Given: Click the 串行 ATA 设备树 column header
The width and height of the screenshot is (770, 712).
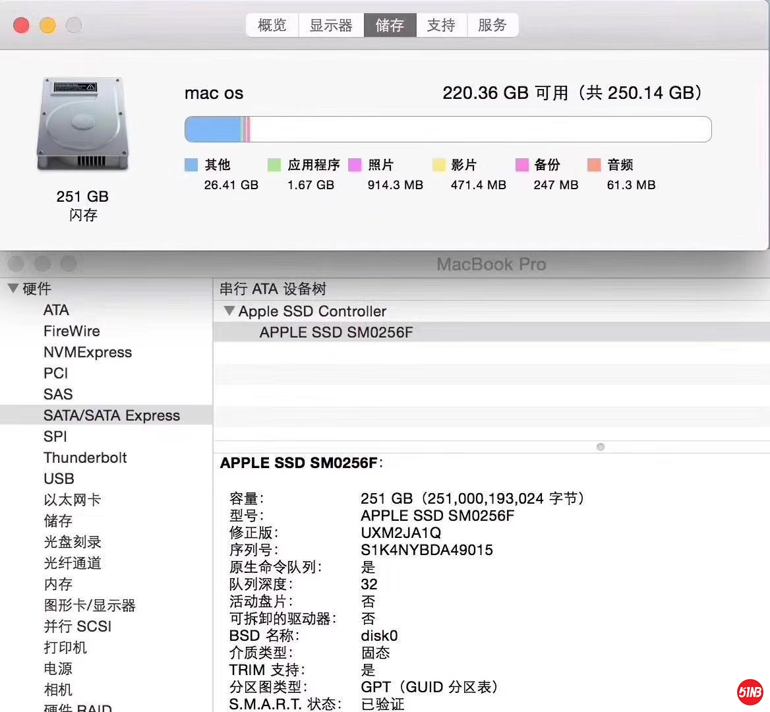Looking at the screenshot, I should point(273,289).
